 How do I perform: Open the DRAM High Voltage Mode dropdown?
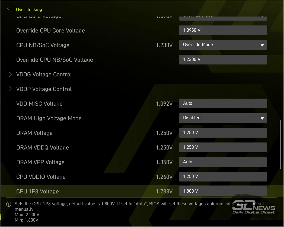(223, 118)
